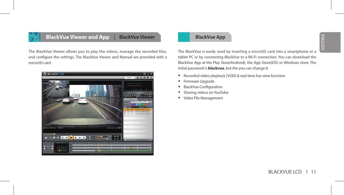Toggle the Filtering by date checkbox
Image resolution: width=344 pixels, height=195 pixels.
125,140
